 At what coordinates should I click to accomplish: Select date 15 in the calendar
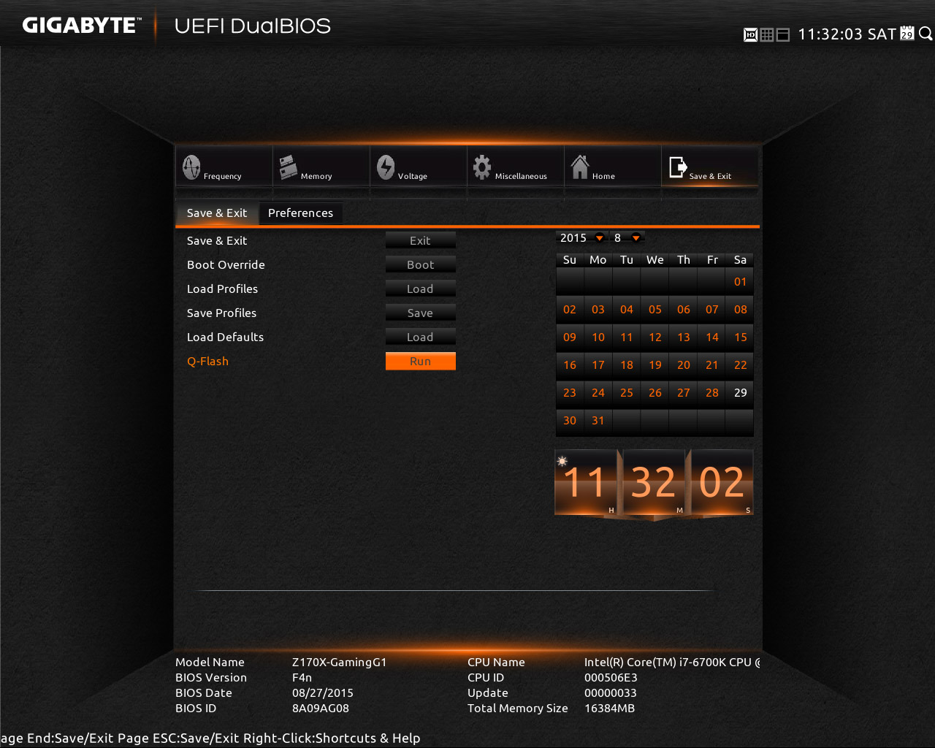[x=740, y=337]
